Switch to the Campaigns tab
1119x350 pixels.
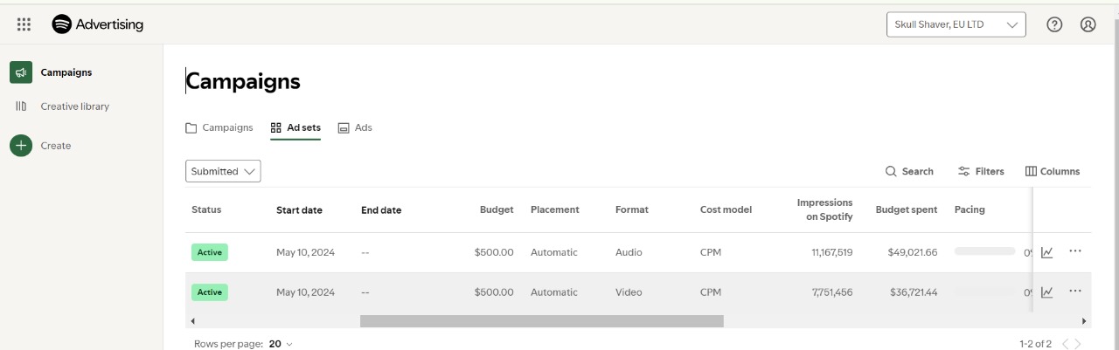(219, 127)
